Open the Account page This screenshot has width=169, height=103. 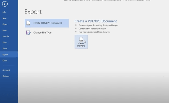point(6,70)
